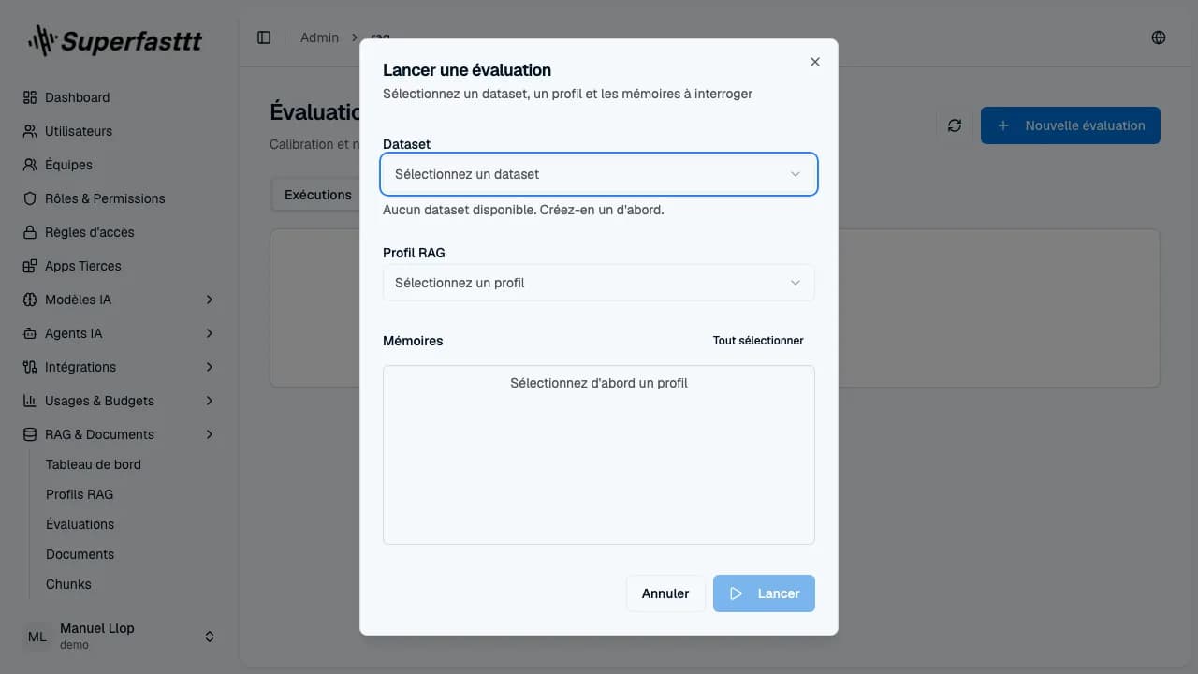Open the language globe icon
The height and width of the screenshot is (674, 1198).
(x=1159, y=37)
